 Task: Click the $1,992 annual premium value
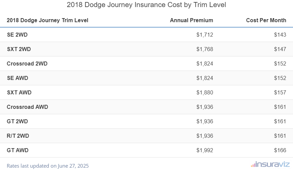pos(205,150)
